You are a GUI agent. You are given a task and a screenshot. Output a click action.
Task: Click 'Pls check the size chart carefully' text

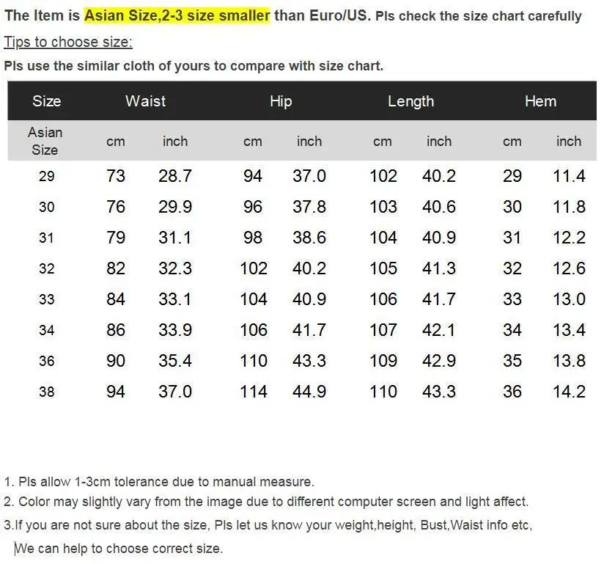479,16
